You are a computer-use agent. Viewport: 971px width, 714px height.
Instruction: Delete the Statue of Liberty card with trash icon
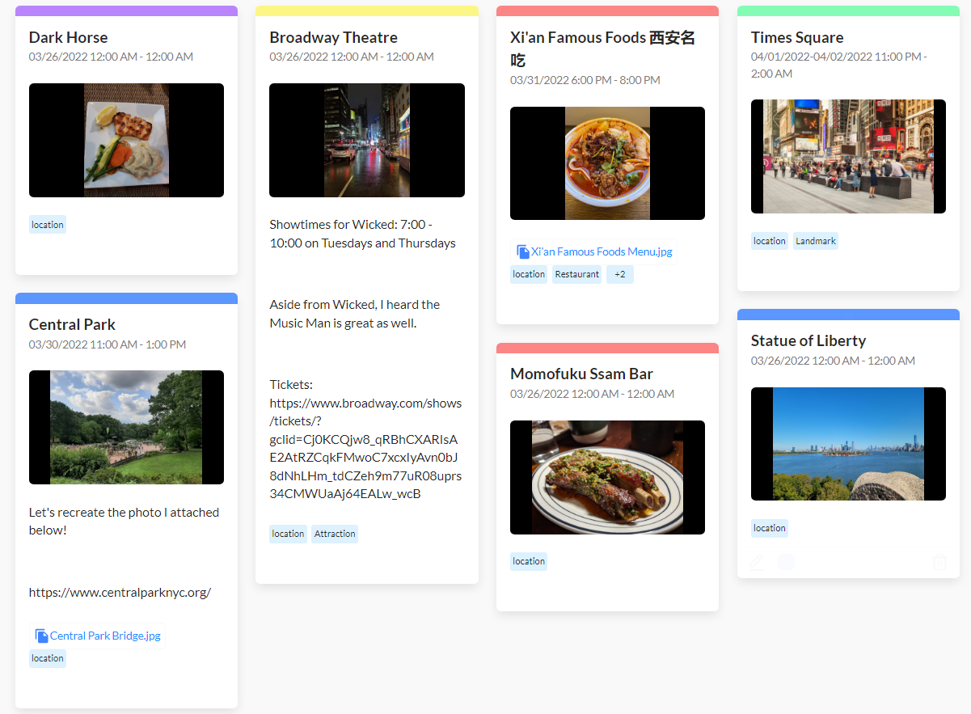[939, 562]
